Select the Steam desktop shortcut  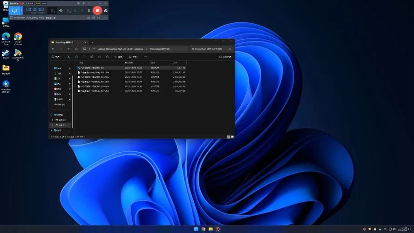tap(6, 54)
